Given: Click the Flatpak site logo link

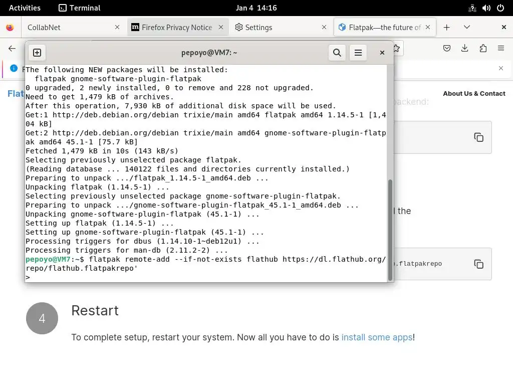Looking at the screenshot, I should click(x=16, y=94).
